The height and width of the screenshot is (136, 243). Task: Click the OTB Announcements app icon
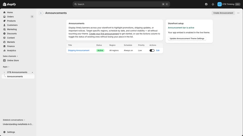click(x=4, y=72)
